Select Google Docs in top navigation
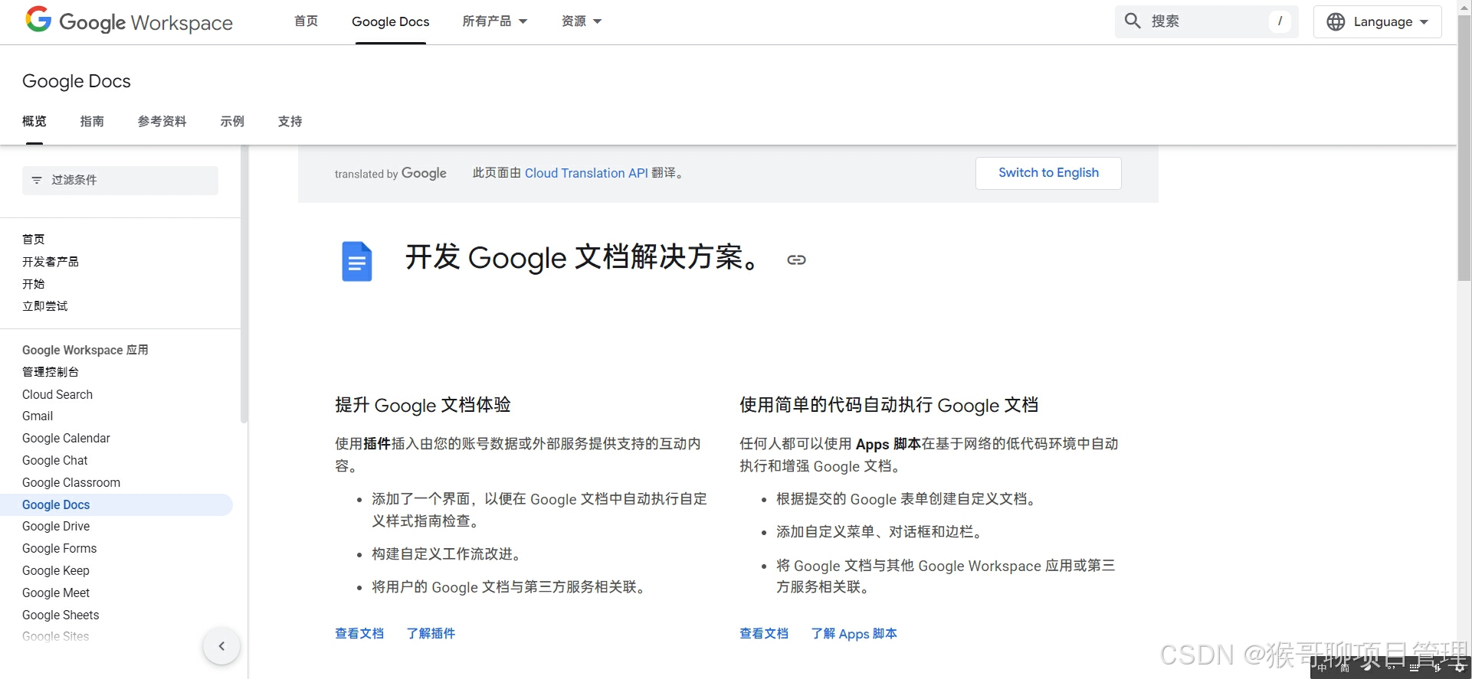The height and width of the screenshot is (679, 1472). coord(391,21)
